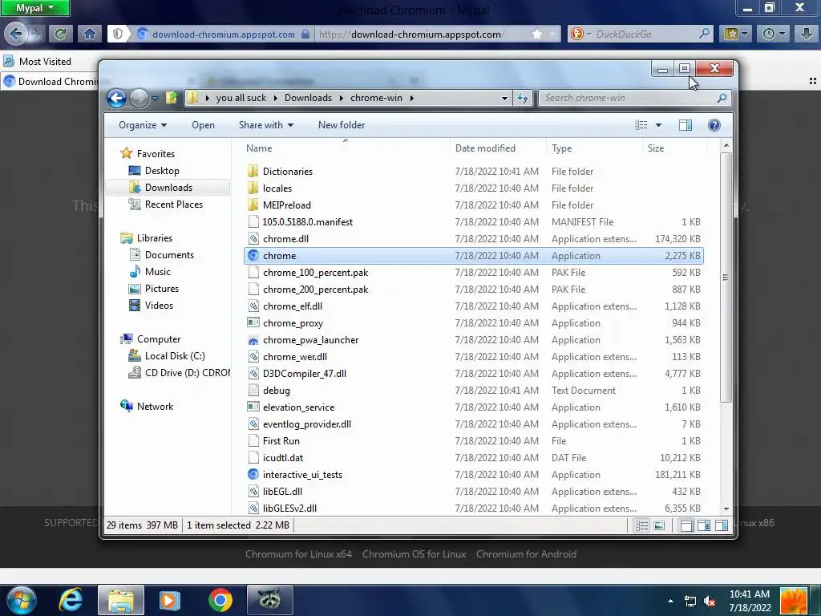The width and height of the screenshot is (821, 616).
Task: Click Mypal browser reload button
Action: tap(60, 34)
